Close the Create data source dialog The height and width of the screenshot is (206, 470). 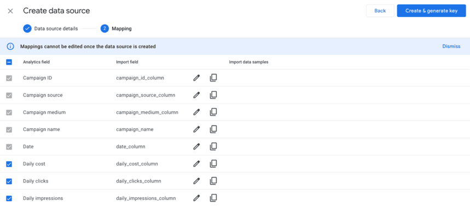[x=10, y=11]
